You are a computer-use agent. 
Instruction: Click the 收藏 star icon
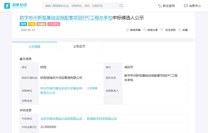180,30
